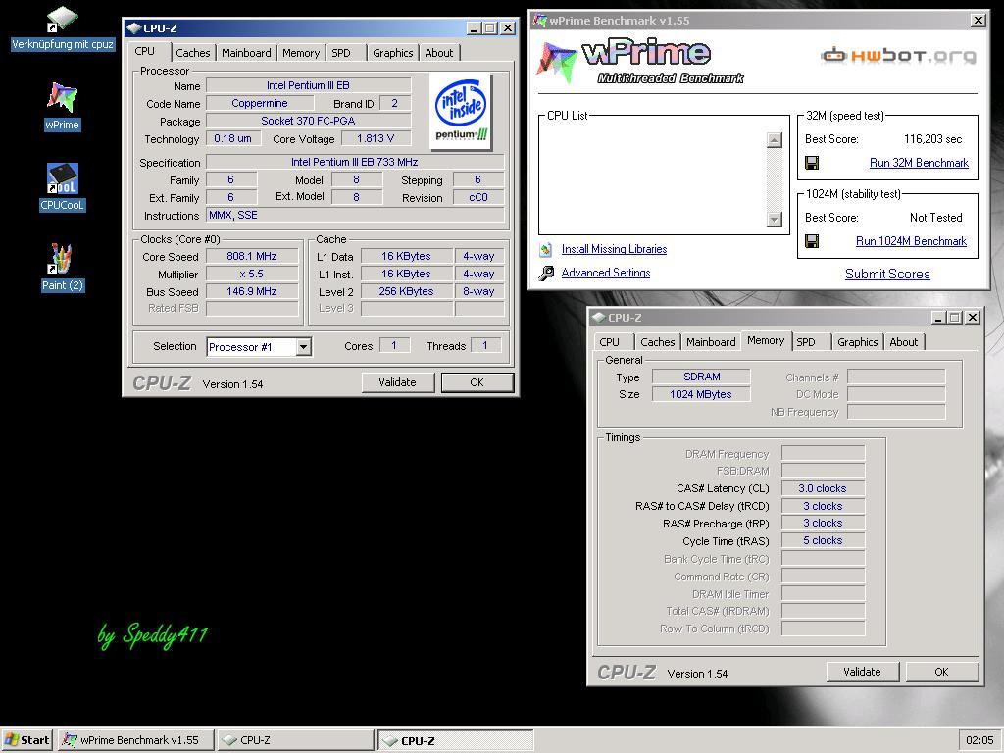
Task: Open the 'Verknüpfung mit cpuz' desktop shortcut icon
Action: click(x=62, y=21)
